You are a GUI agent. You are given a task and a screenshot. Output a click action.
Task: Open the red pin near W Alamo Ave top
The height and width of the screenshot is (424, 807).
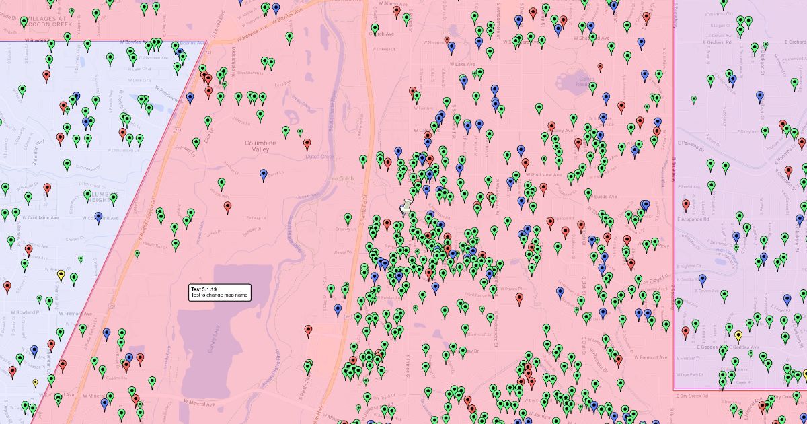click(397, 11)
